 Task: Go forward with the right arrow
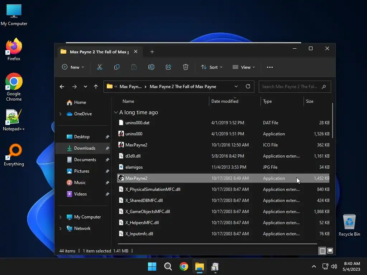(x=75, y=87)
